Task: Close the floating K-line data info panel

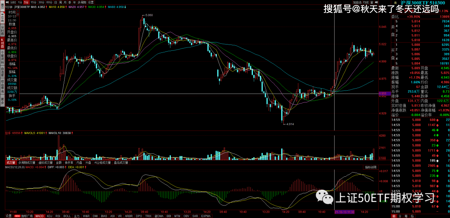Action: point(18,11)
